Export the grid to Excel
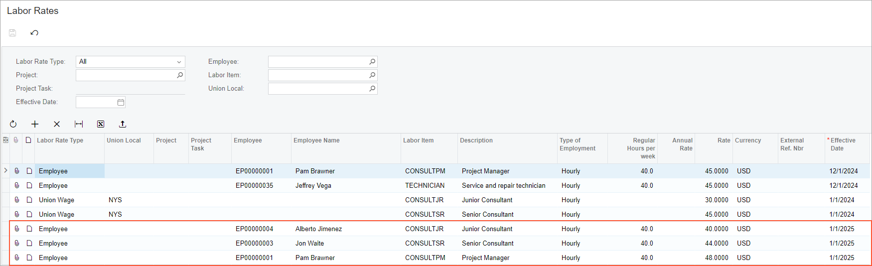The image size is (872, 266). click(101, 124)
